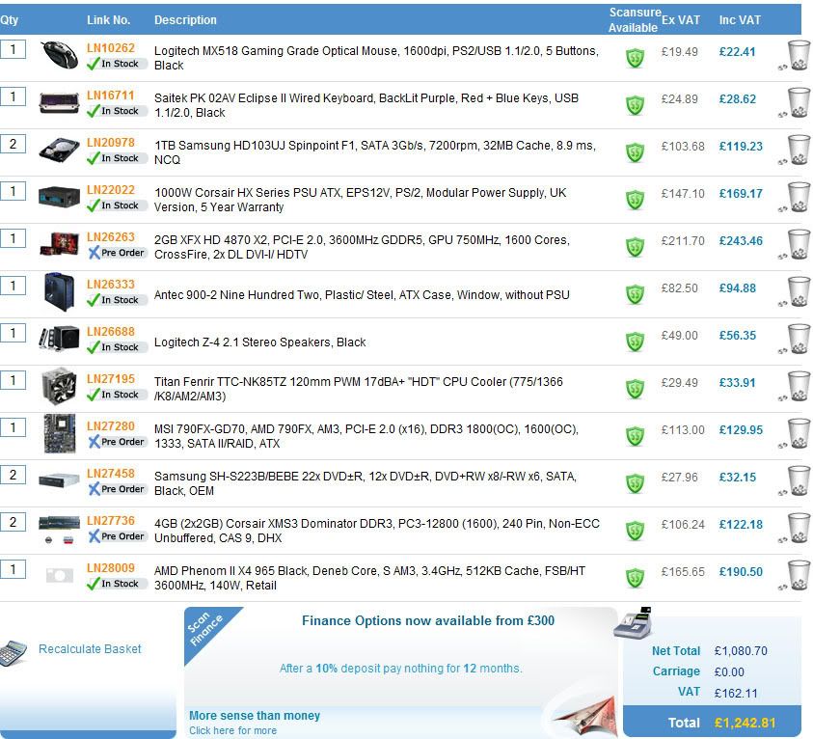Screen dimensions: 813x739
Task: Click quantity box for Titan Fenrir CPU cooler
Action: [x=13, y=380]
